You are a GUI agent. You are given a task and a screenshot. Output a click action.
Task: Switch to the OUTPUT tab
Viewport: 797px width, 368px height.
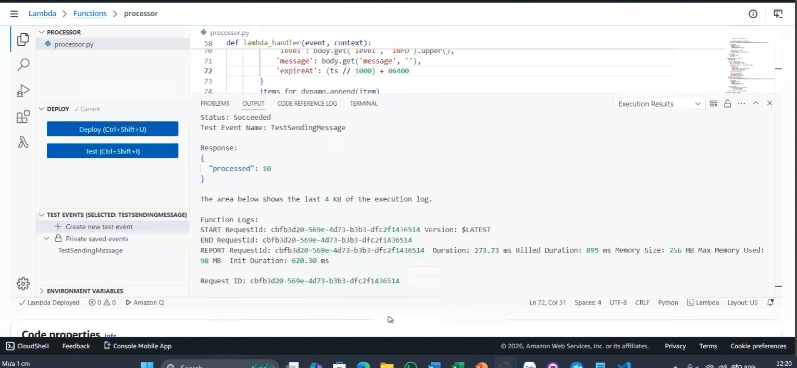(x=253, y=104)
